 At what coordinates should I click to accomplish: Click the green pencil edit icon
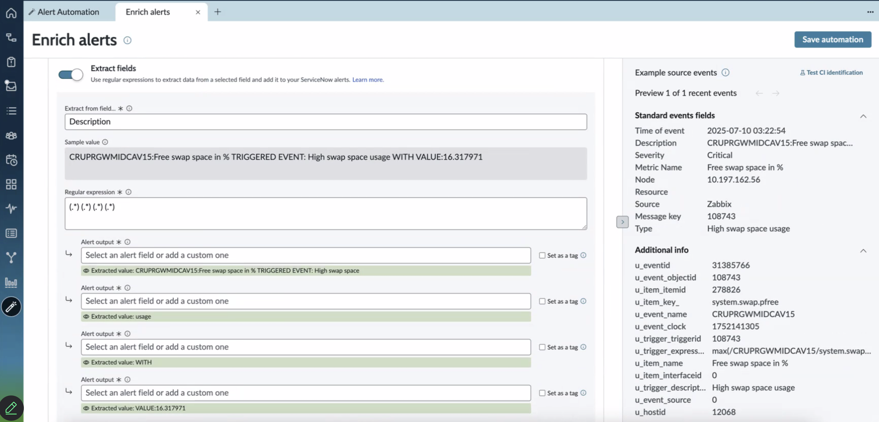point(11,408)
